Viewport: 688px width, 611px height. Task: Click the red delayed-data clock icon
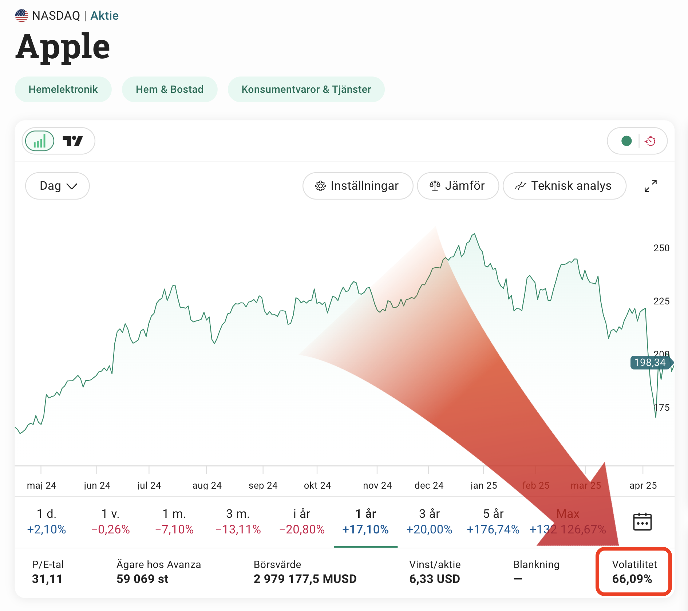650,141
